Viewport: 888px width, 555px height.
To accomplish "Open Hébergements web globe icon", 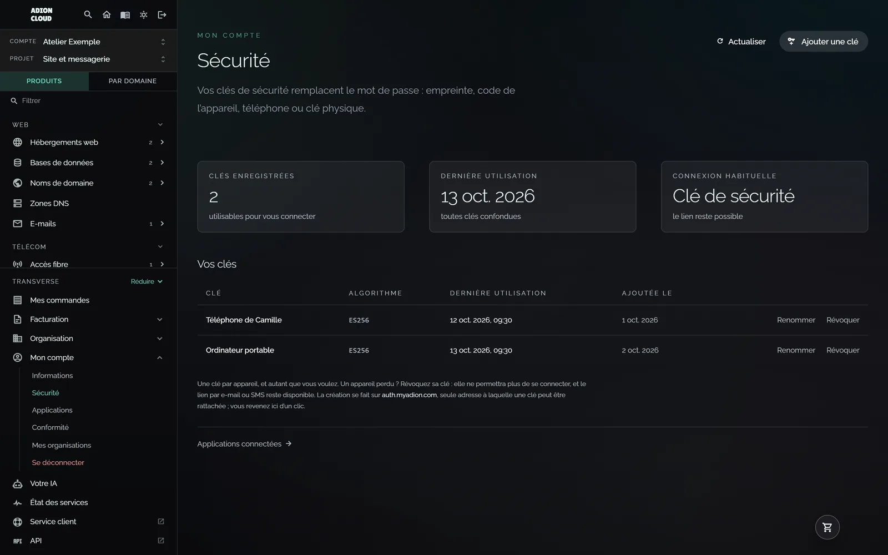I will 18,142.
